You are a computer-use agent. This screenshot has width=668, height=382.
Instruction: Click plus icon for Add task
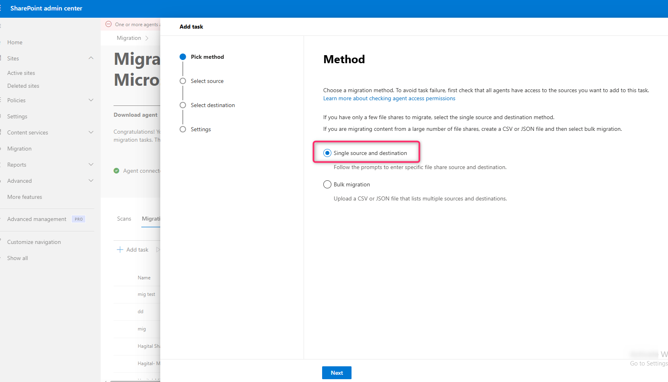[x=120, y=250]
